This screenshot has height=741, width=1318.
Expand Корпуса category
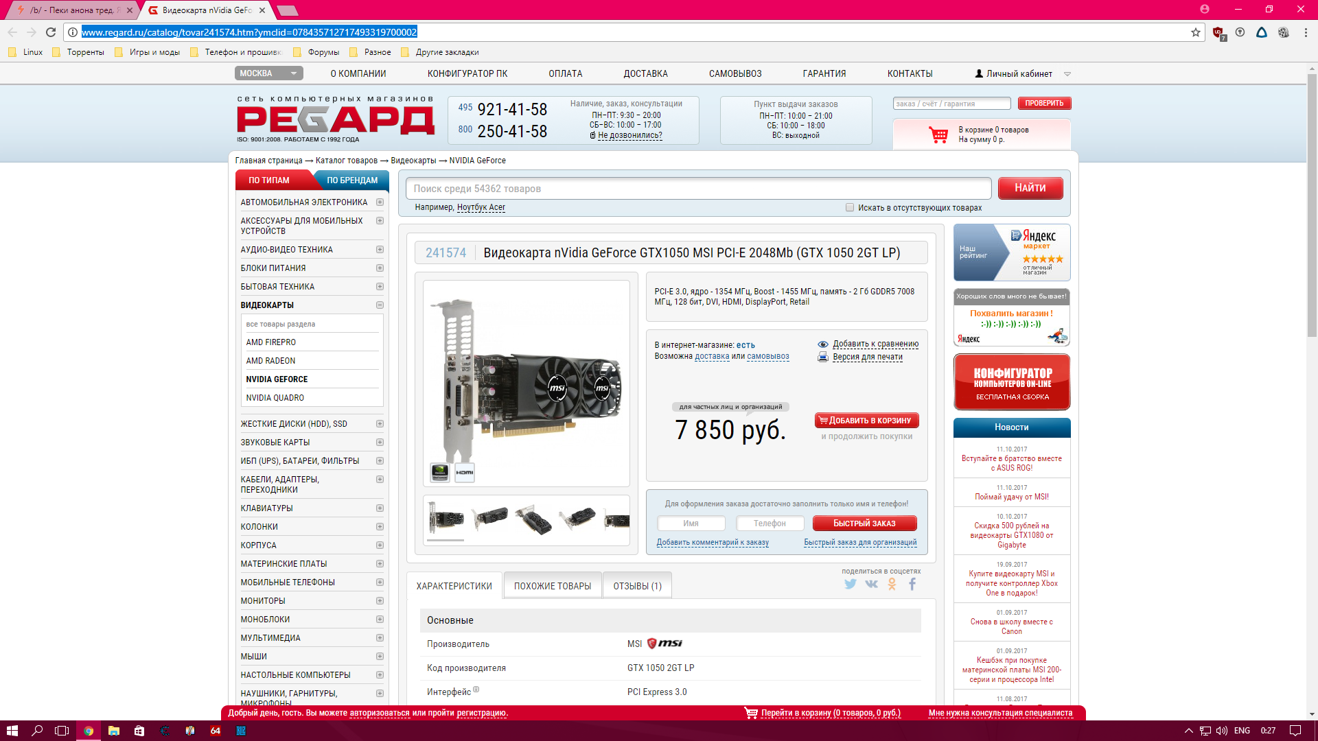click(x=380, y=545)
